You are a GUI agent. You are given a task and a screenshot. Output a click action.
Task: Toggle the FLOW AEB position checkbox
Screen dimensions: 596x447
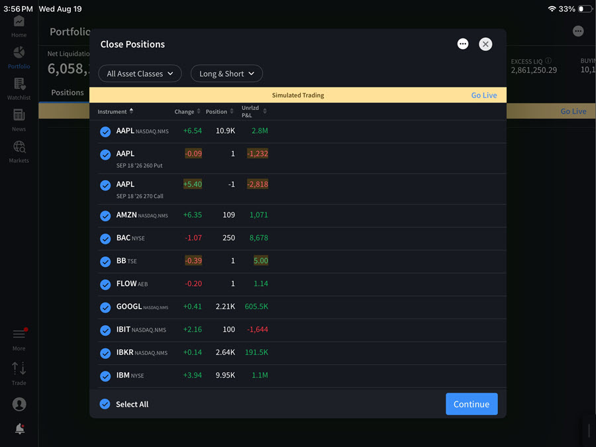click(x=105, y=284)
